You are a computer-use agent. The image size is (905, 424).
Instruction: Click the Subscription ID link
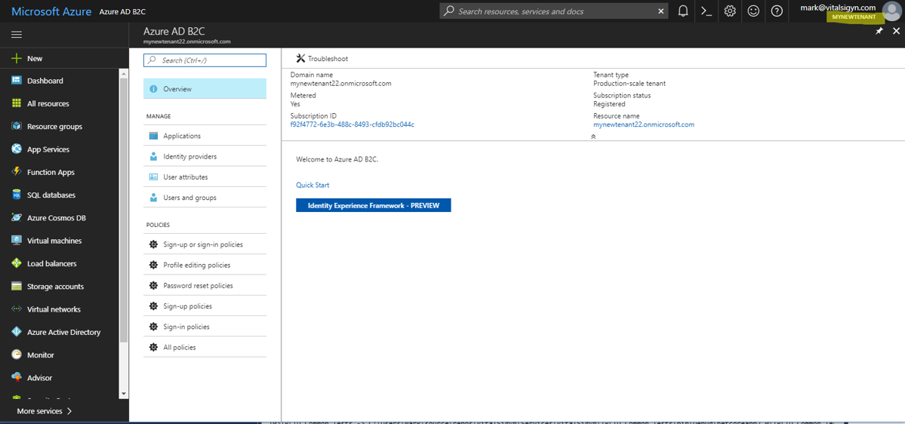352,124
